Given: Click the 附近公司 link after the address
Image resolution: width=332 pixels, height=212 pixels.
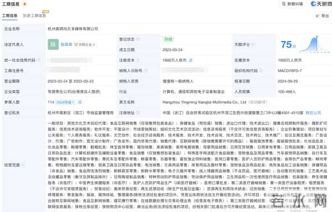Looking at the screenshot, I should 313,113.
